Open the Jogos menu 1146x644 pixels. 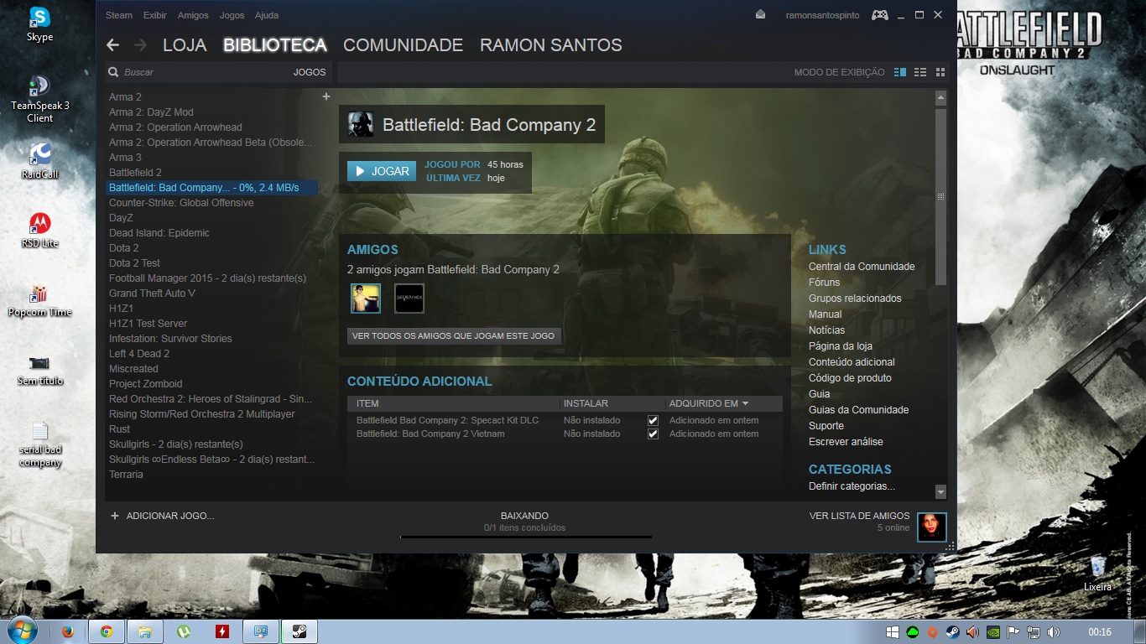point(232,15)
